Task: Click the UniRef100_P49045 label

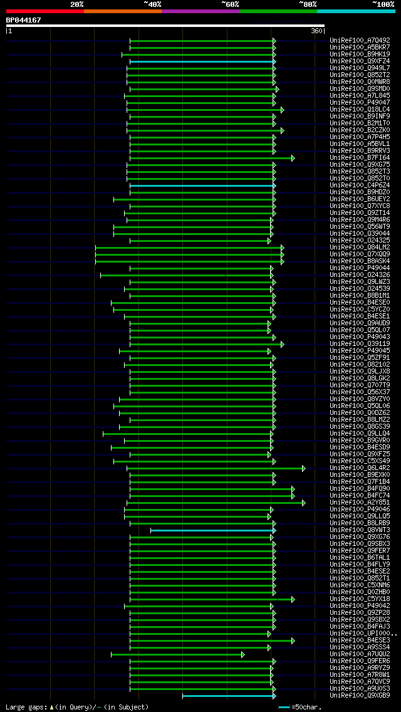Action: click(360, 350)
